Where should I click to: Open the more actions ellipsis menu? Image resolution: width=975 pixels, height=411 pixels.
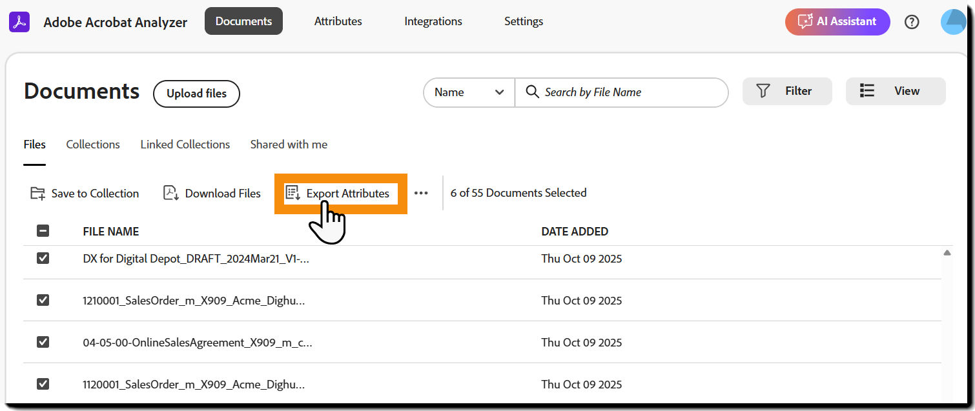421,193
